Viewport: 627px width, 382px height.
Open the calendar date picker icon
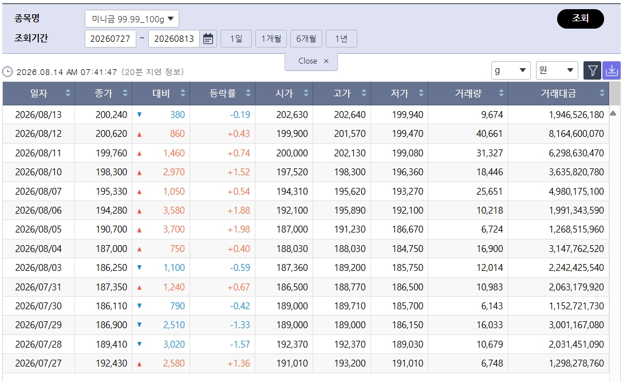click(x=208, y=39)
